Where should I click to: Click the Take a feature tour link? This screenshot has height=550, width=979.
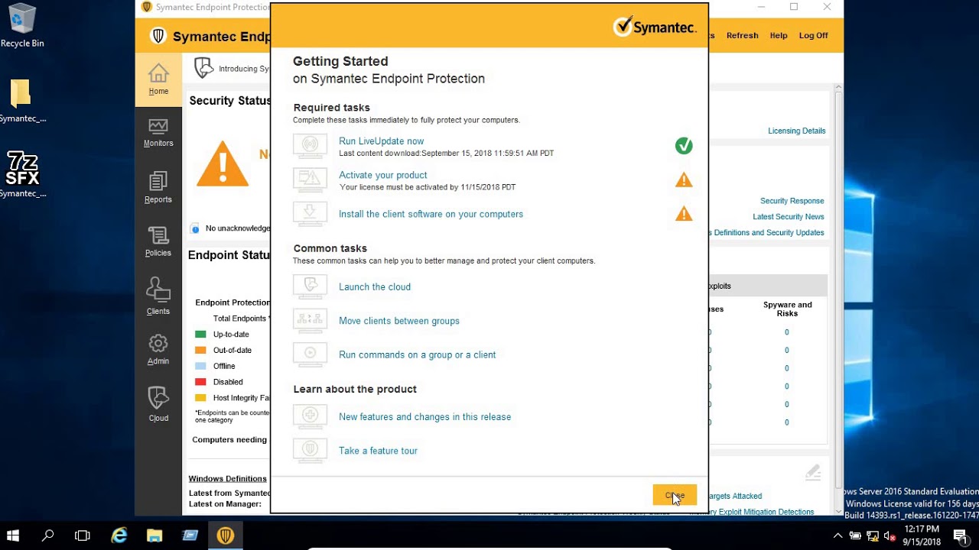[378, 451]
